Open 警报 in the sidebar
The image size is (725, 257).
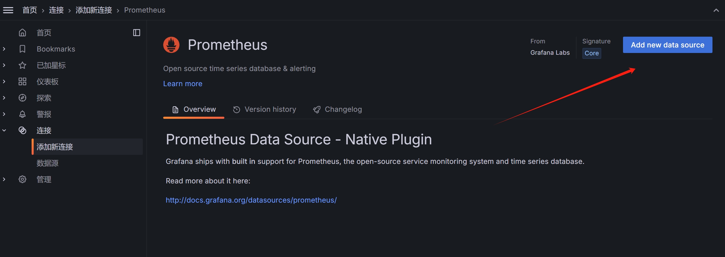pos(44,114)
